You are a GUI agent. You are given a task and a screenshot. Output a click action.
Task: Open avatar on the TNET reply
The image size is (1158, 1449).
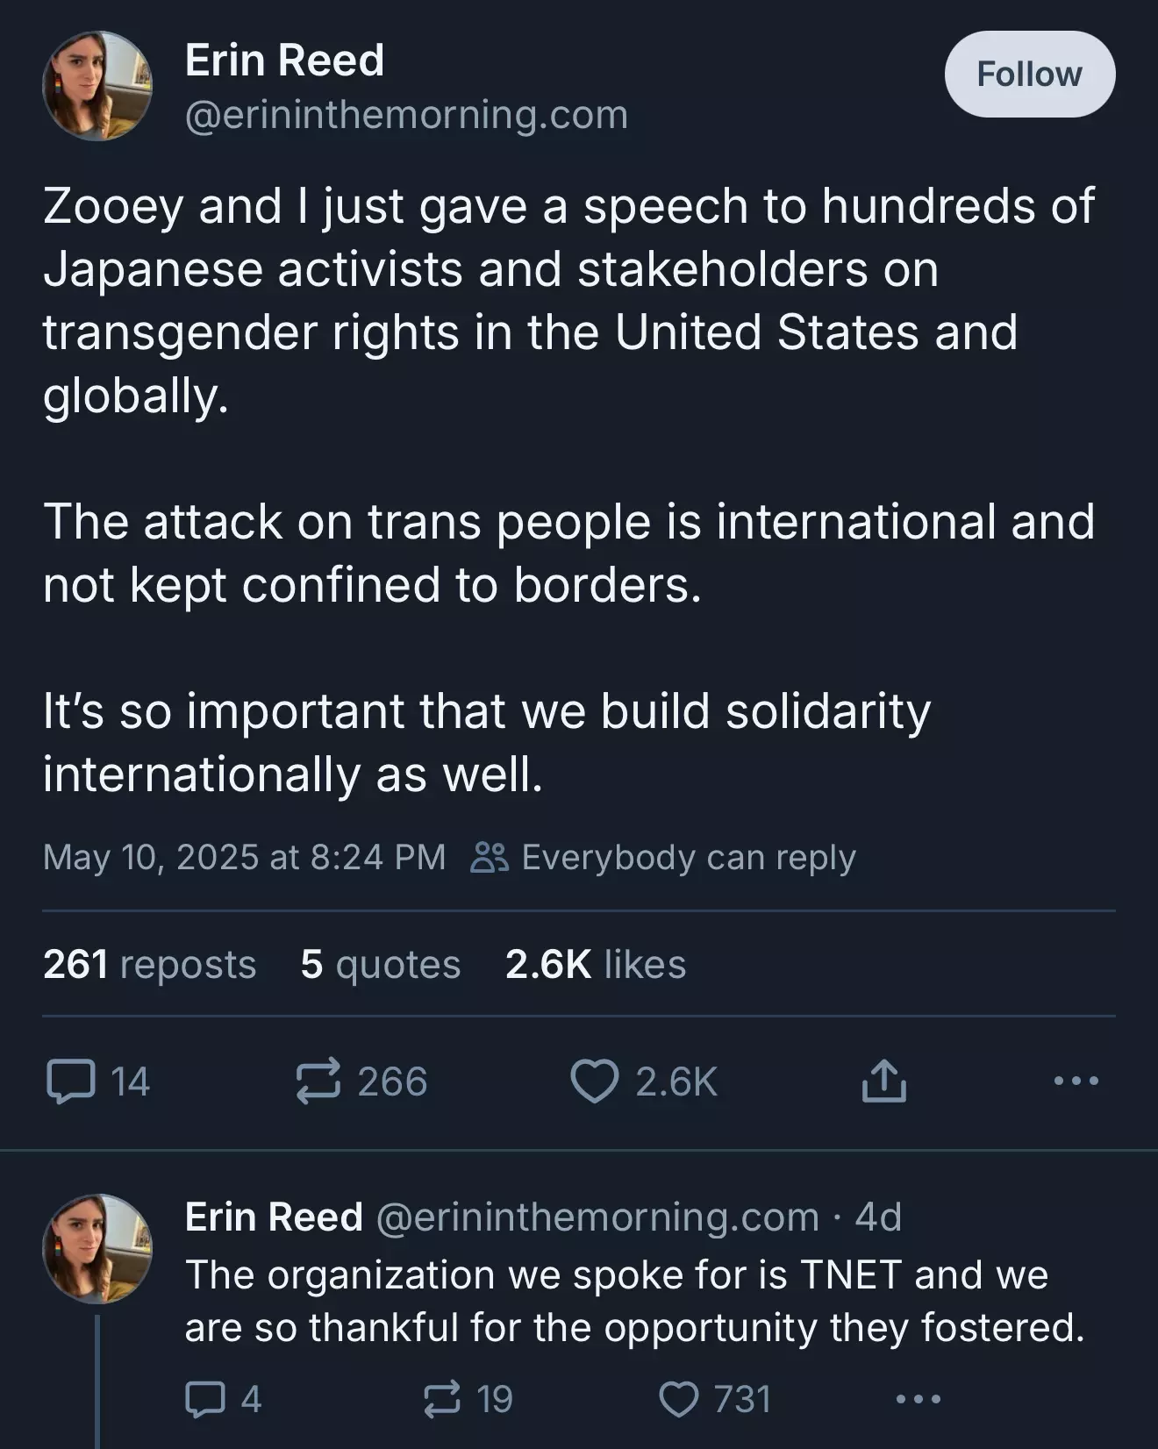(x=96, y=1249)
